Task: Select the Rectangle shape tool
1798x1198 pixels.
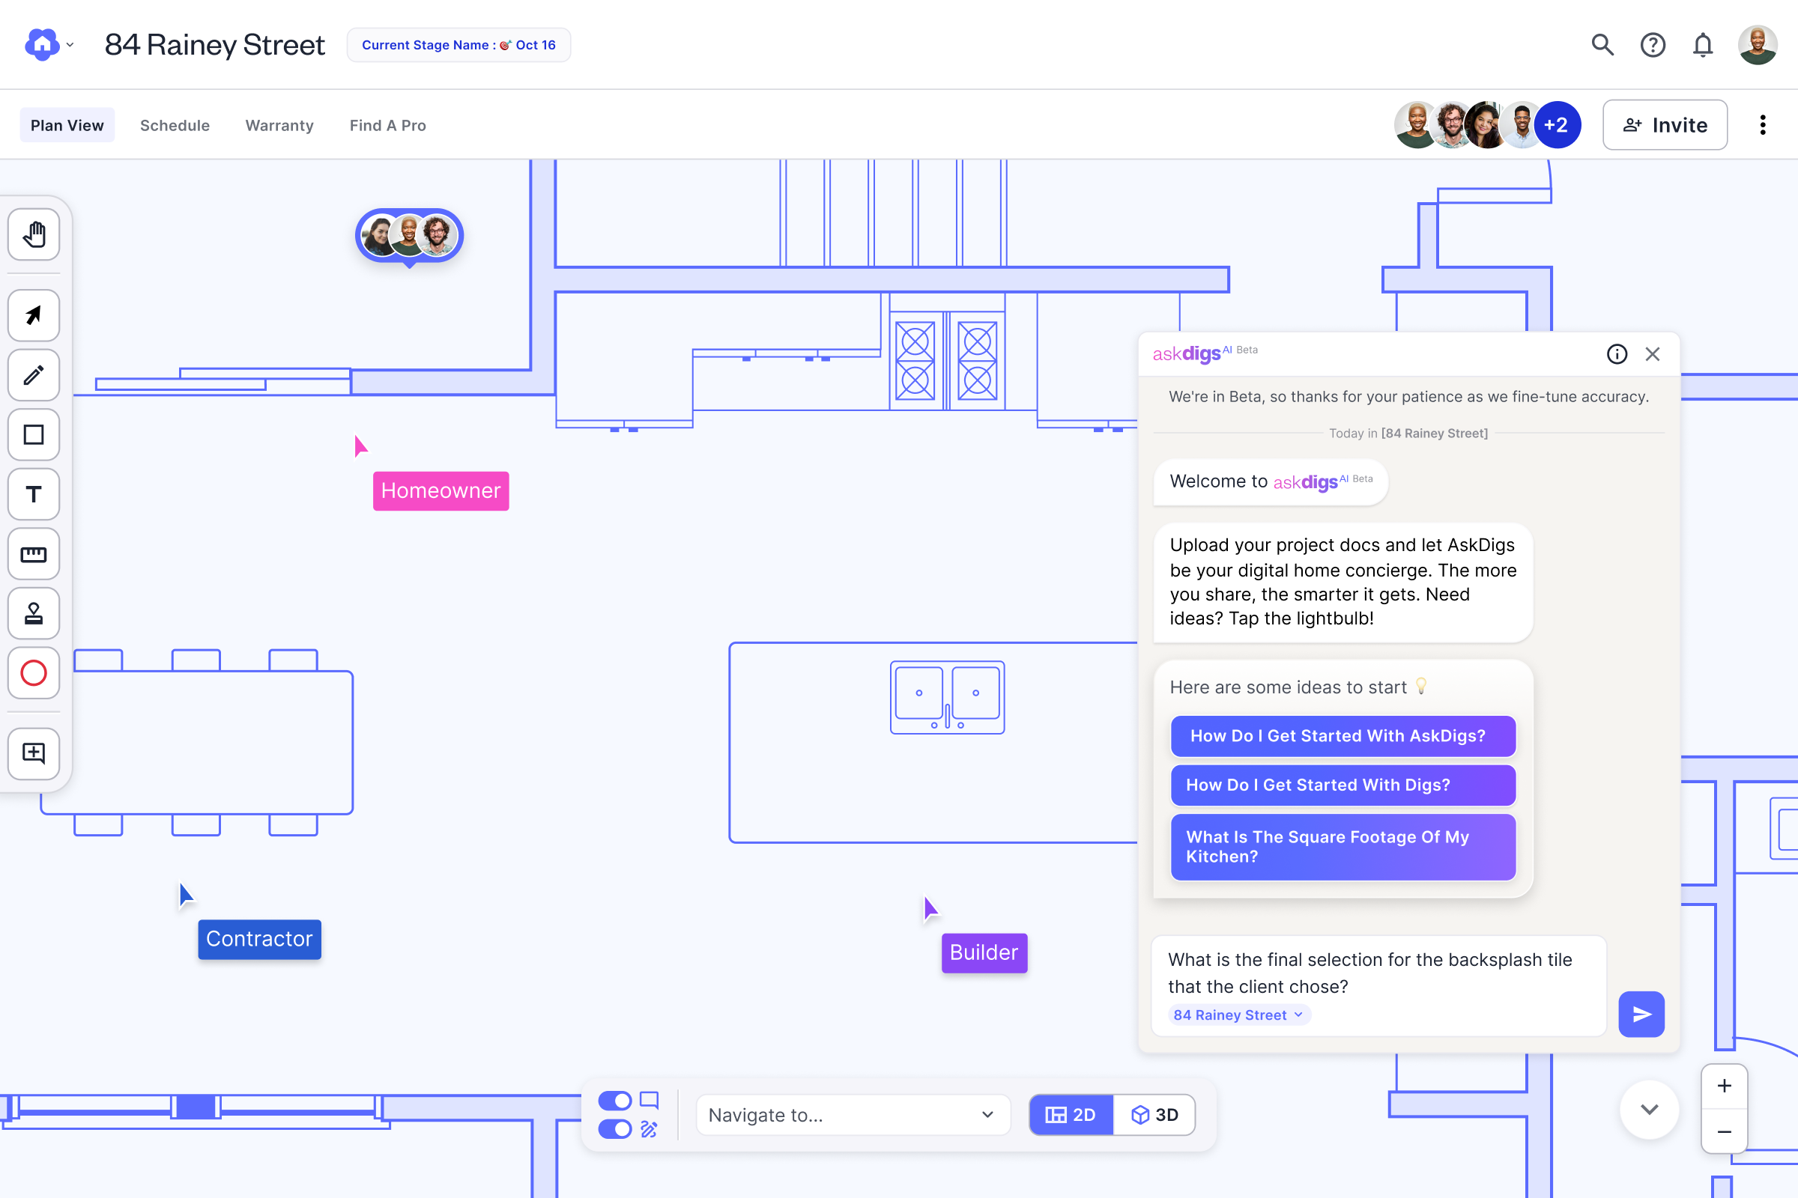Action: pos(34,435)
